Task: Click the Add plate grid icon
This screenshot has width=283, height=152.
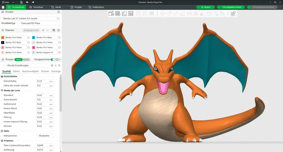Action: [x=118, y=14]
